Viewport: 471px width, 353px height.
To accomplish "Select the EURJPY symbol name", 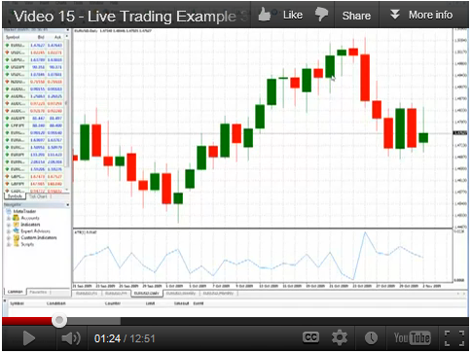I will click(18, 155).
